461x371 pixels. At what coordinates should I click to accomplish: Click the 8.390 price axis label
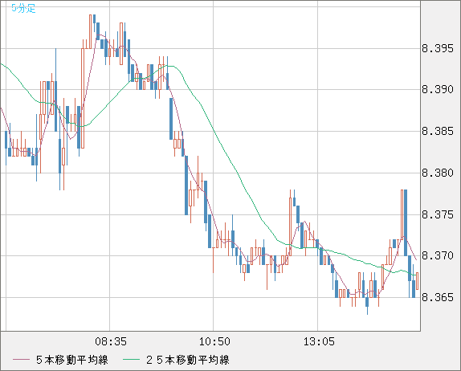coord(438,89)
